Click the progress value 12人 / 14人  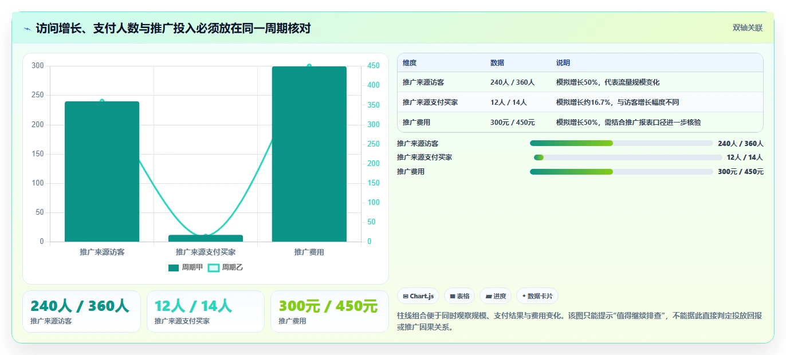click(x=745, y=157)
